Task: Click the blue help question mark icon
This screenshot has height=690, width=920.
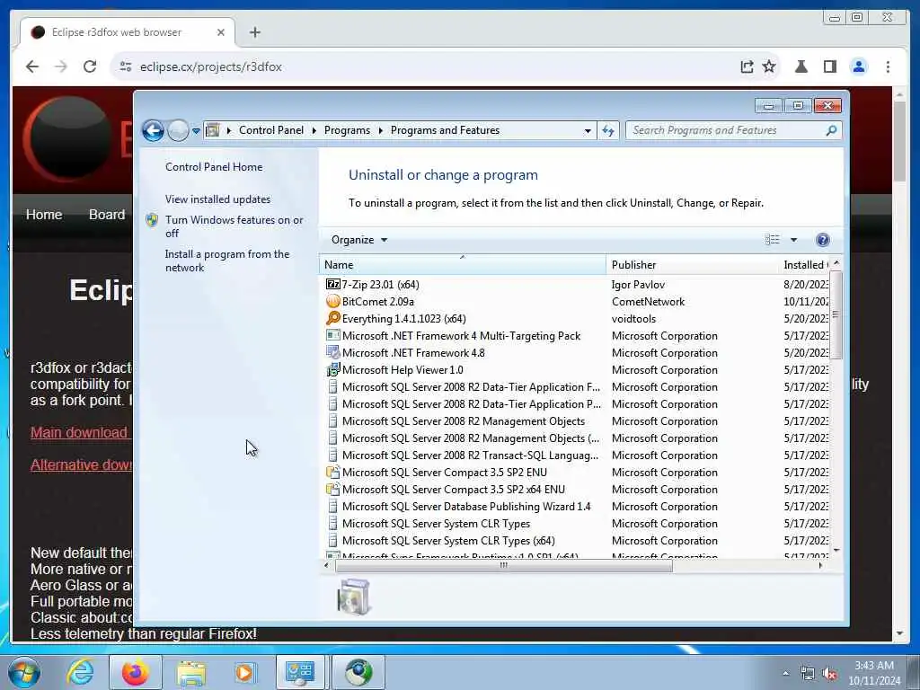Action: pos(823,239)
